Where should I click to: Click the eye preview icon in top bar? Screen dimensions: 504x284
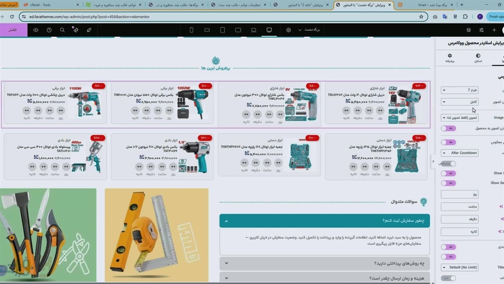click(36, 30)
